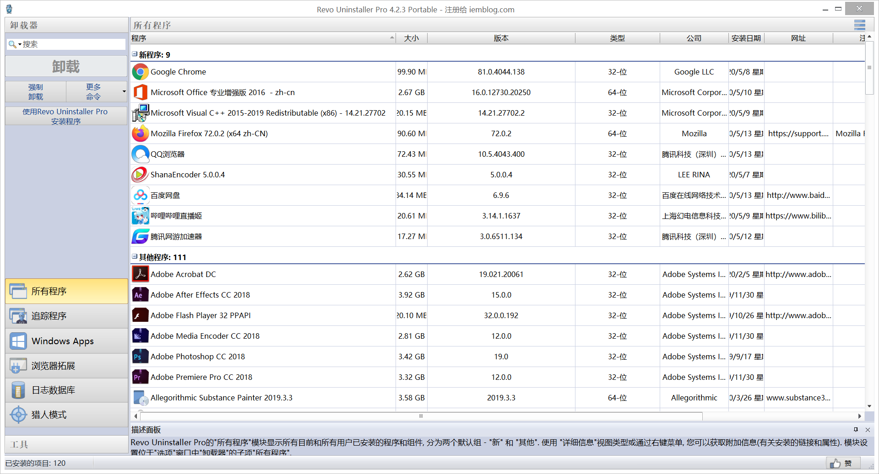Click the Mozilla Firefox icon

coord(141,133)
